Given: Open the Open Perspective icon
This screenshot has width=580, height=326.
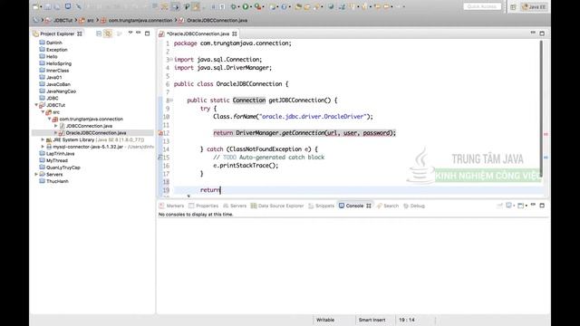Looking at the screenshot, I should [x=514, y=7].
